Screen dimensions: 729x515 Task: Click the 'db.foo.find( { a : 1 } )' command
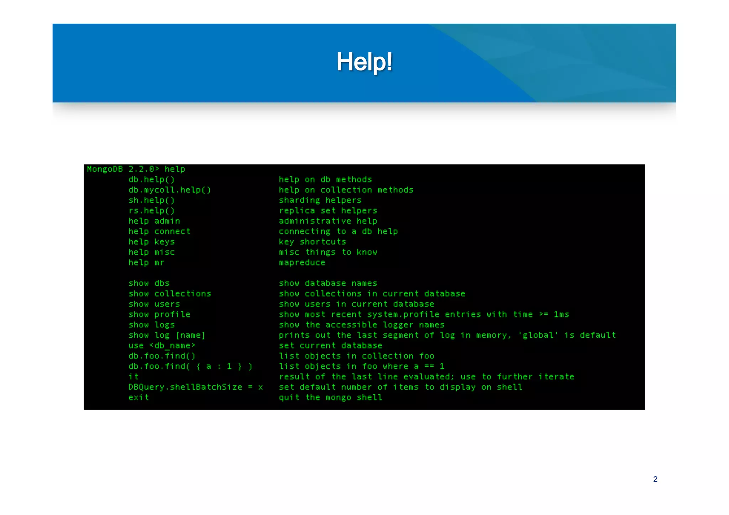(x=190, y=367)
